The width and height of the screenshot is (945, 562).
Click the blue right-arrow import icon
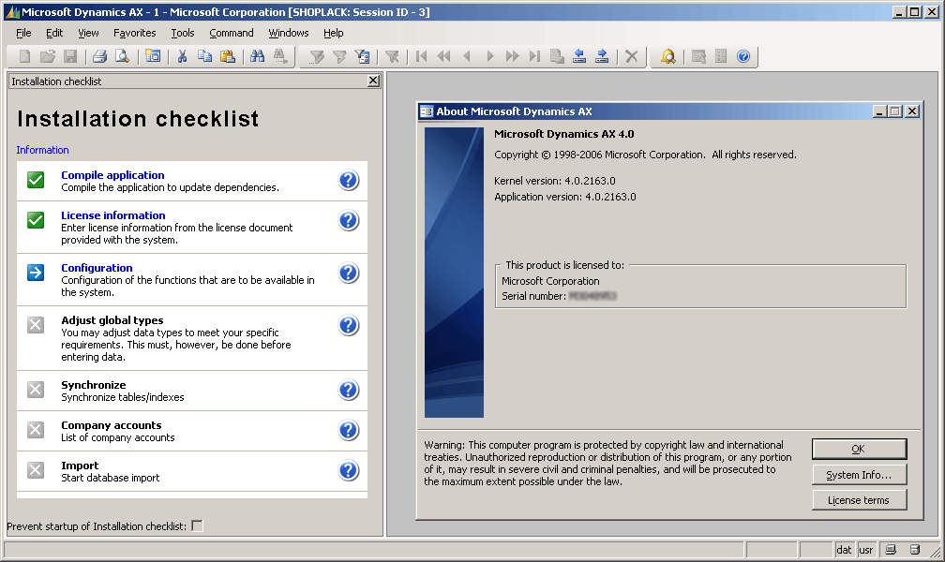[602, 56]
